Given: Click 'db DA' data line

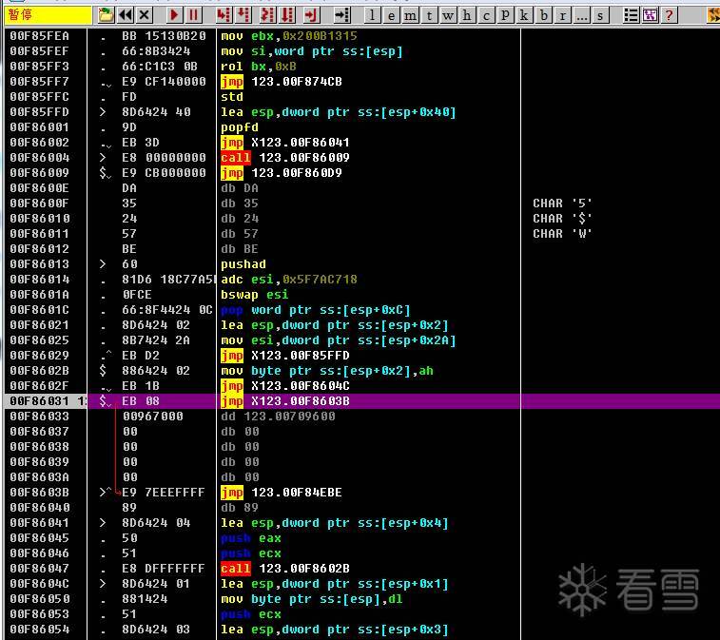Looking at the screenshot, I should (240, 188).
